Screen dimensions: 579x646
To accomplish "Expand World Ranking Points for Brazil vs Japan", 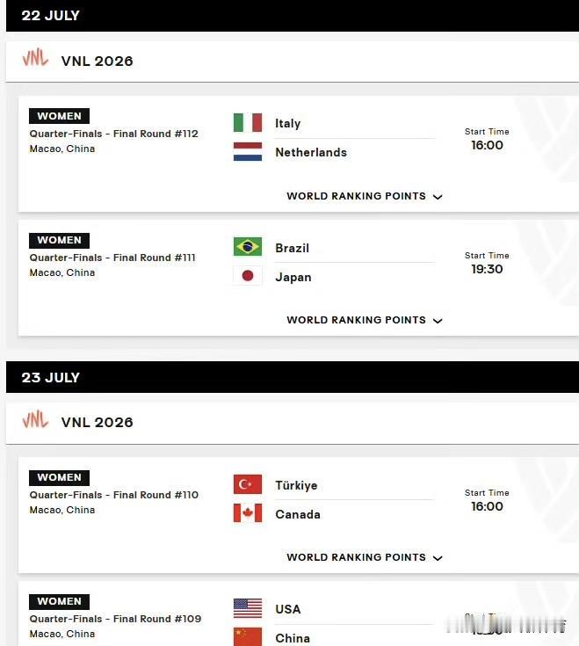I will pyautogui.click(x=365, y=320).
